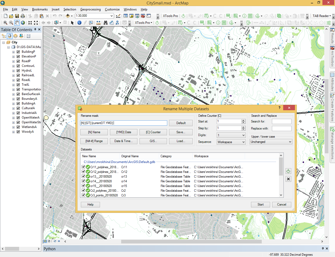The height and width of the screenshot is (257, 335).
Task: Uncheck the Cr11 dataset row checkbox
Action: click(83, 167)
